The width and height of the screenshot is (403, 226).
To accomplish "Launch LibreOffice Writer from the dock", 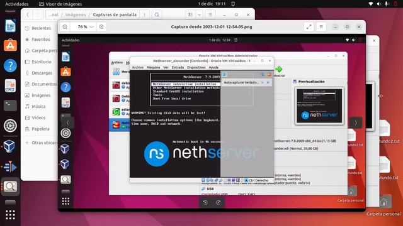I will [x=10, y=26].
